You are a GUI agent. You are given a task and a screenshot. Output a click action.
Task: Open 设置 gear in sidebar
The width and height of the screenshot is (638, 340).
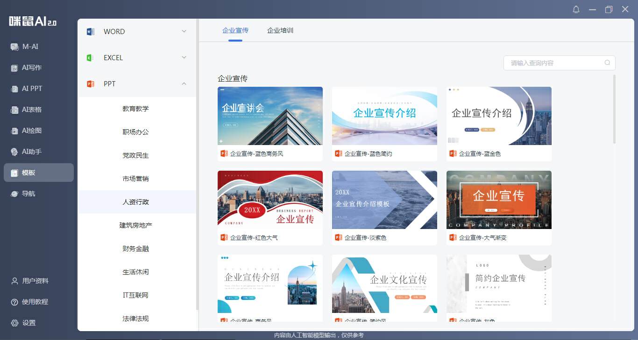point(14,323)
